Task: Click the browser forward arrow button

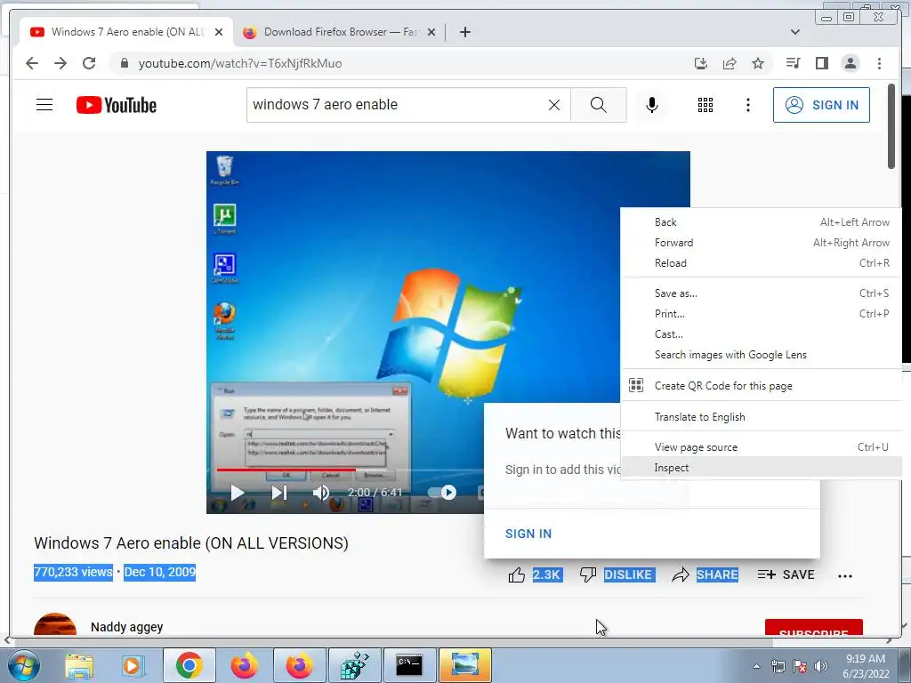Action: [x=60, y=63]
